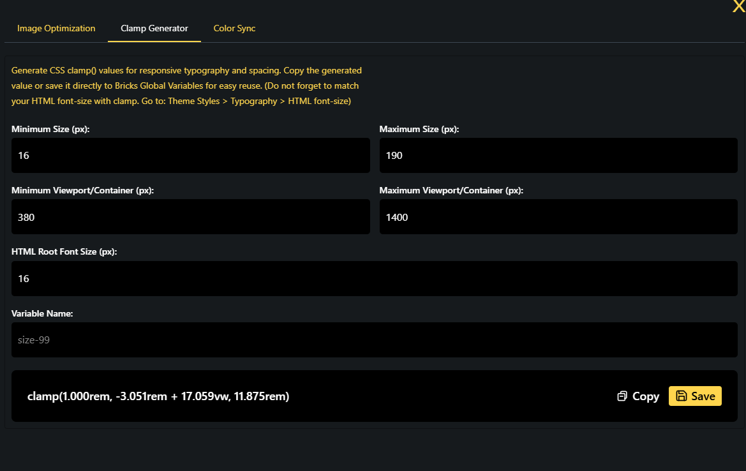Click the Variable Name label
746x471 pixels.
pyautogui.click(x=42, y=313)
